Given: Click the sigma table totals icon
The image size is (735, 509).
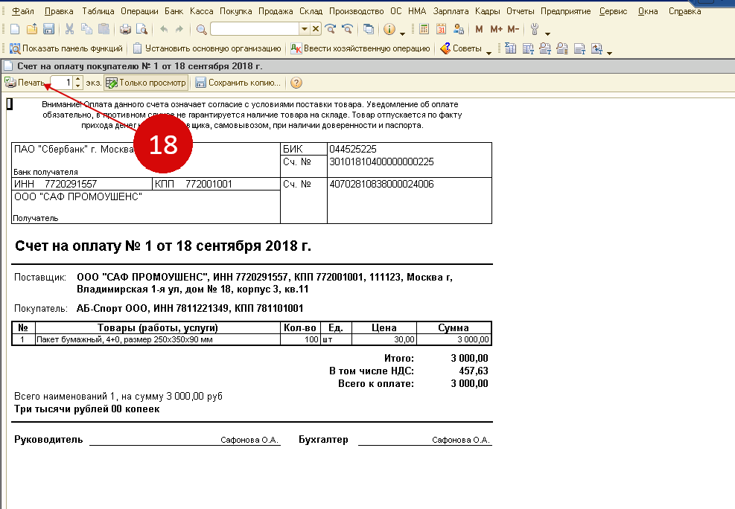Looking at the screenshot, I should 510,48.
